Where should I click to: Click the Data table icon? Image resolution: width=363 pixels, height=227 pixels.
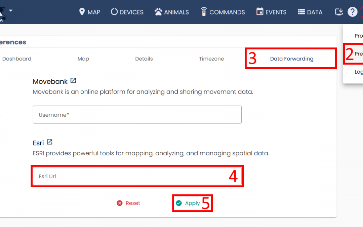pyautogui.click(x=301, y=12)
